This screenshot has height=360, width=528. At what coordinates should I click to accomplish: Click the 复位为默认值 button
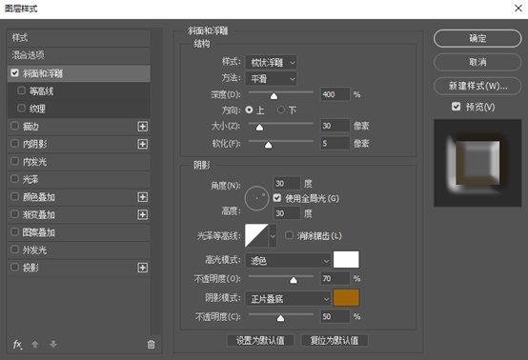tap(335, 341)
